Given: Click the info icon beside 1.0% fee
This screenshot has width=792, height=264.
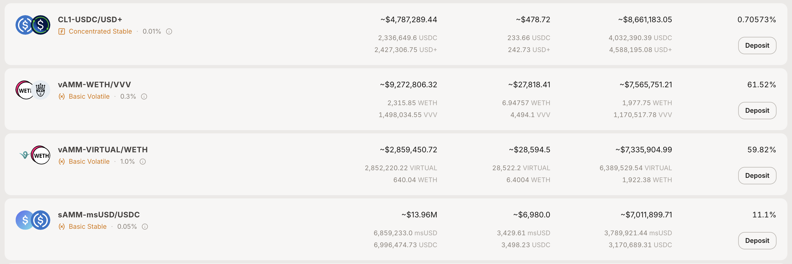Looking at the screenshot, I should 143,162.
